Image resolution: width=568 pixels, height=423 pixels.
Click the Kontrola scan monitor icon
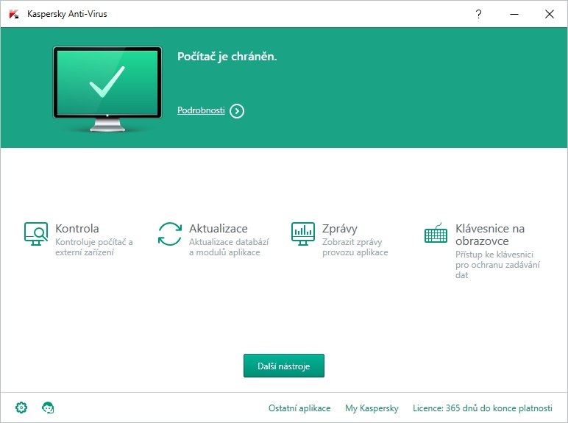36,234
